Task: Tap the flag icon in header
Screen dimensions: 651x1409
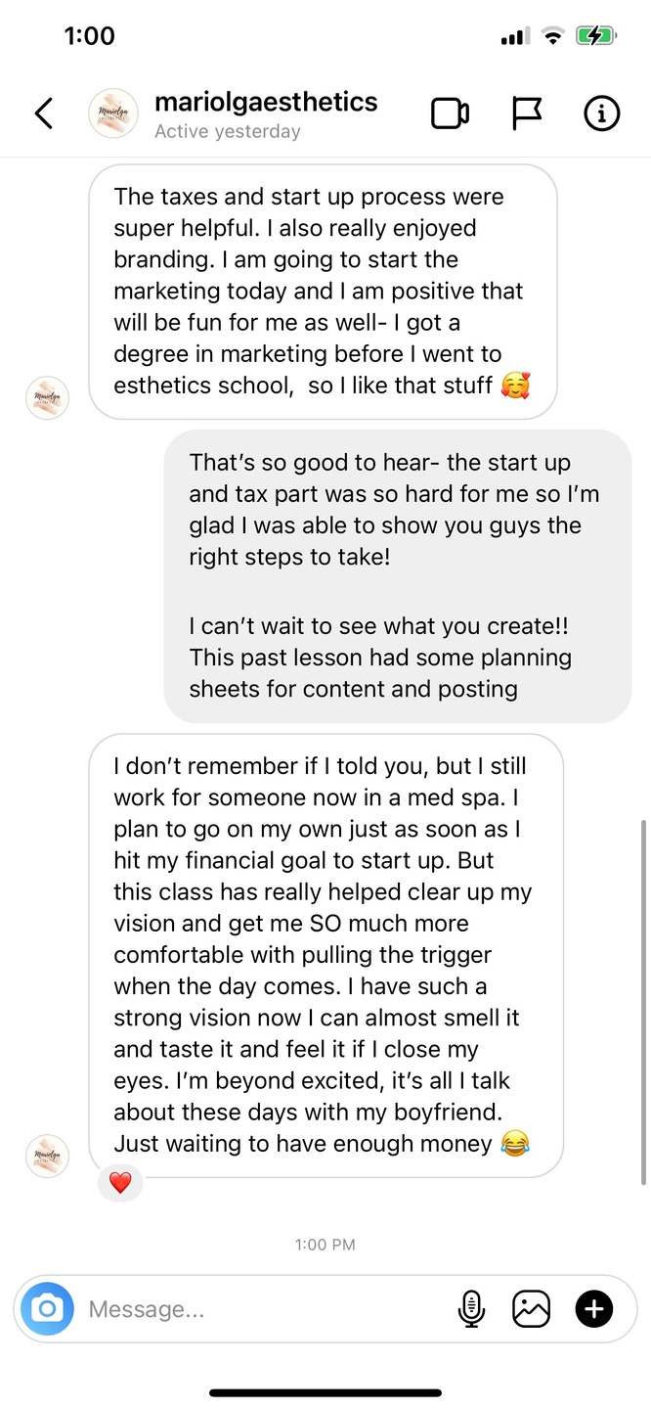Action: tap(527, 114)
